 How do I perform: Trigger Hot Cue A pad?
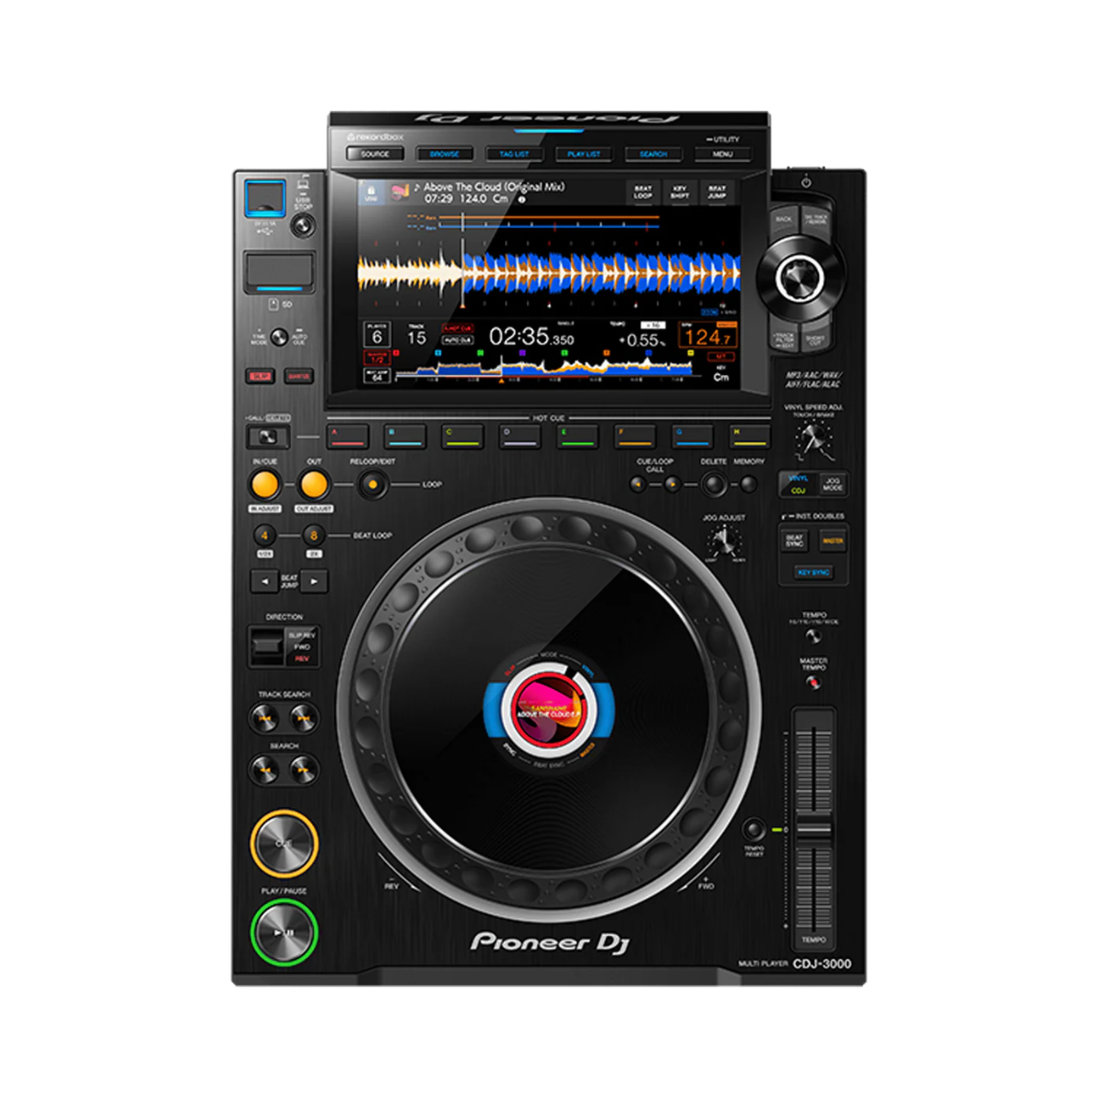click(x=347, y=436)
